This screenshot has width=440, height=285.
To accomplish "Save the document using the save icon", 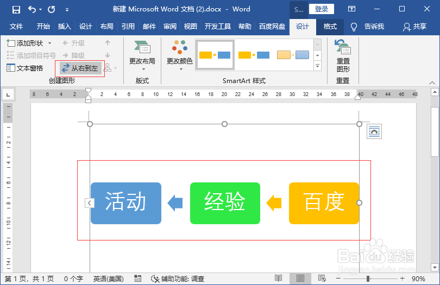I will [x=16, y=10].
